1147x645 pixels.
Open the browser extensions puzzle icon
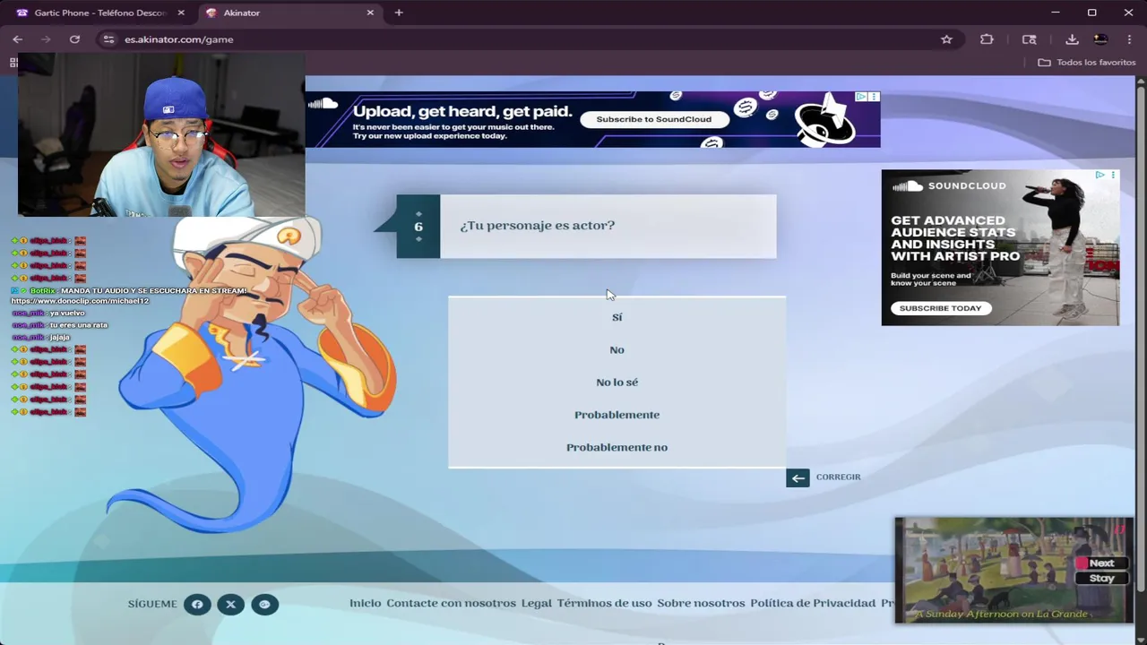click(987, 39)
